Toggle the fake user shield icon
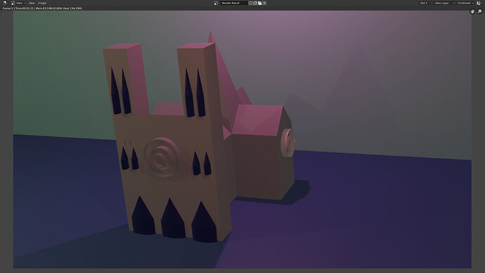Screen dimensions: 485x273 [x=250, y=3]
